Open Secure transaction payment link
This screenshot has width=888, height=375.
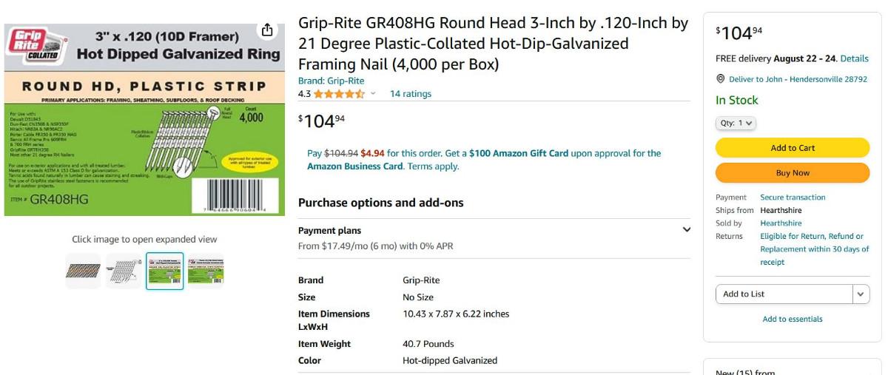tap(793, 197)
